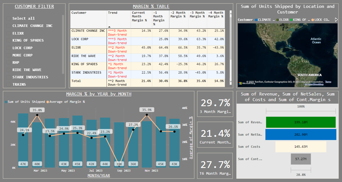The image size is (342, 182).
Task: Check the RIDE THE WAVE filter checkbox
Action: 8,70
